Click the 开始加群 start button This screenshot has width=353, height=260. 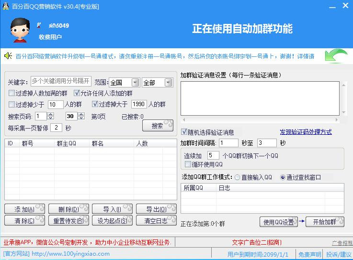pos(325,222)
